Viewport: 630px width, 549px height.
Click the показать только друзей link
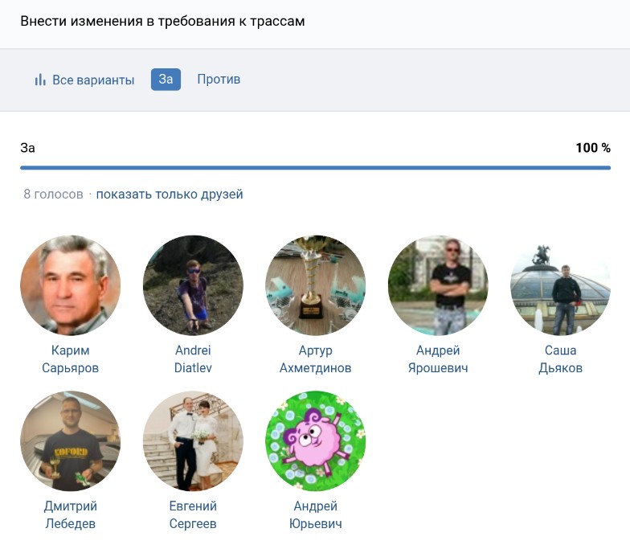click(170, 194)
